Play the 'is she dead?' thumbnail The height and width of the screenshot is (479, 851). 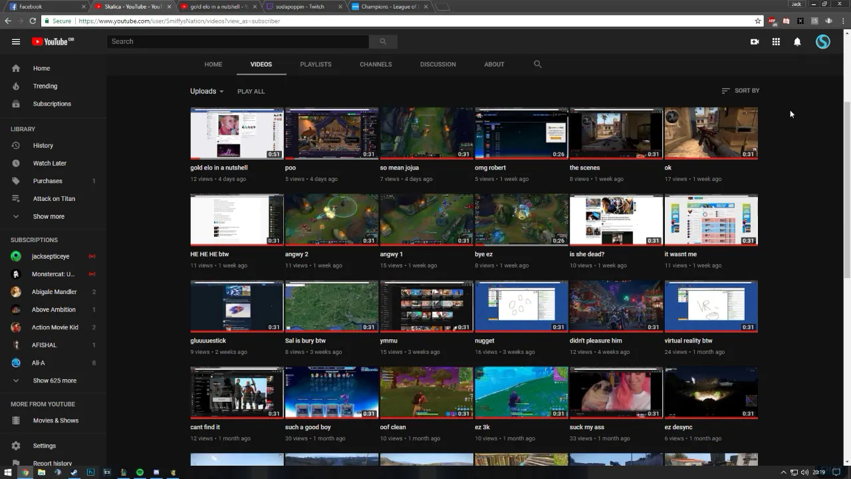616,220
